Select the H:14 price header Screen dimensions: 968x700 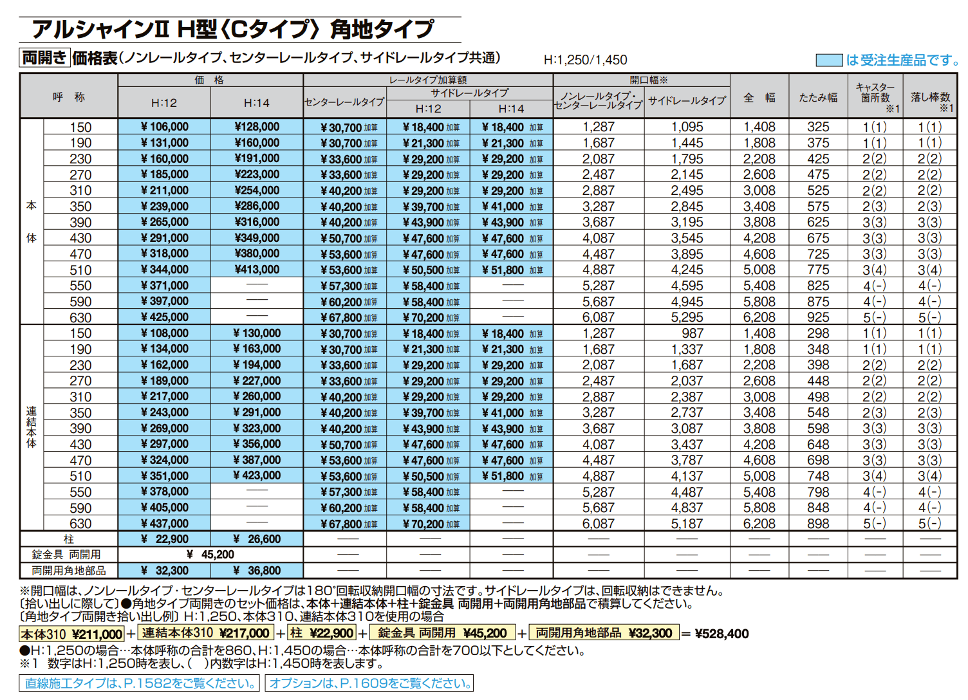[x=257, y=102]
